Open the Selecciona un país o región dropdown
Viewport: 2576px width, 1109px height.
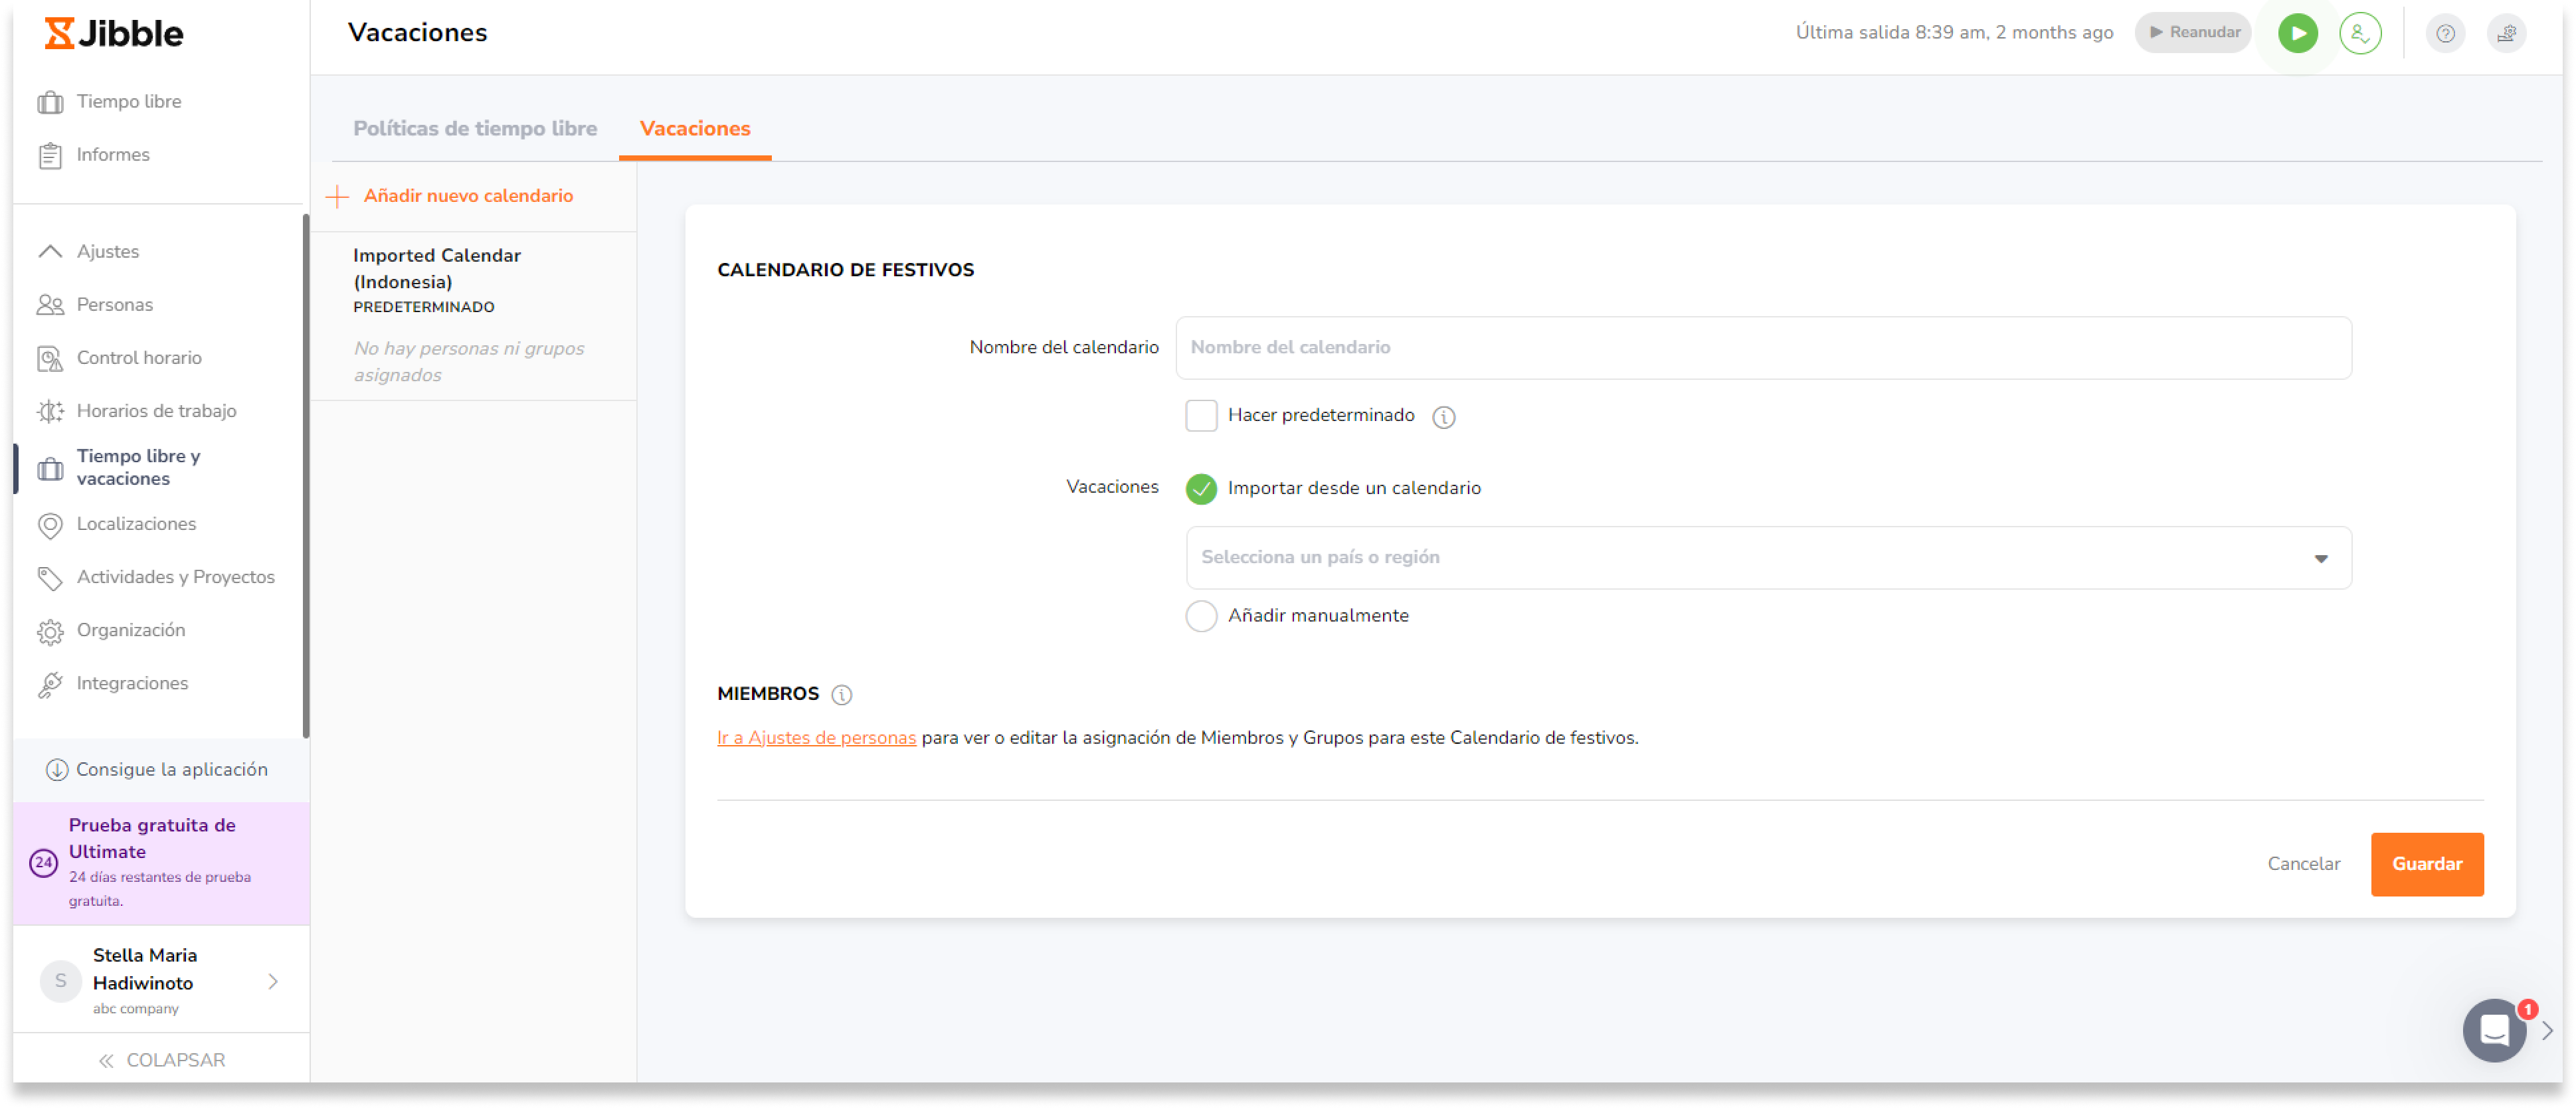[x=1767, y=558]
